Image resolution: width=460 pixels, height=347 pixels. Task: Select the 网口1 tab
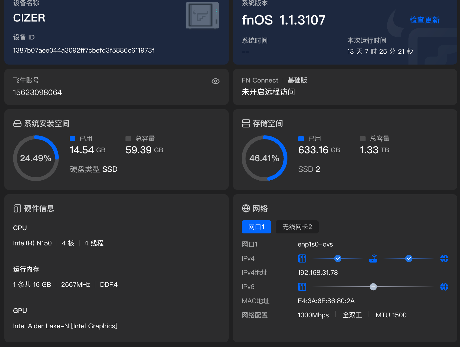click(256, 227)
